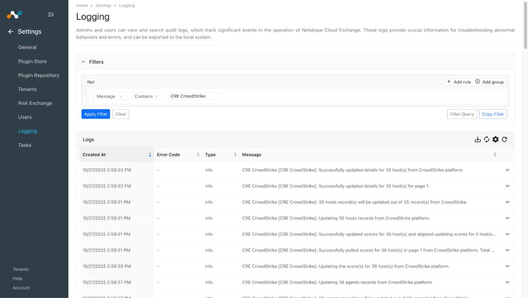Click the Clear filter button
Image resolution: width=528 pixels, height=298 pixels.
(121, 114)
